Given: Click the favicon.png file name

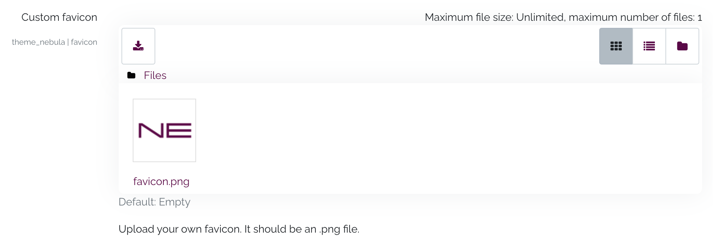Looking at the screenshot, I should click(x=161, y=182).
